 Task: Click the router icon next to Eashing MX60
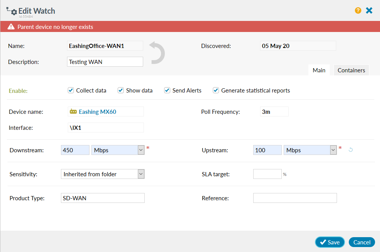pyautogui.click(x=74, y=111)
